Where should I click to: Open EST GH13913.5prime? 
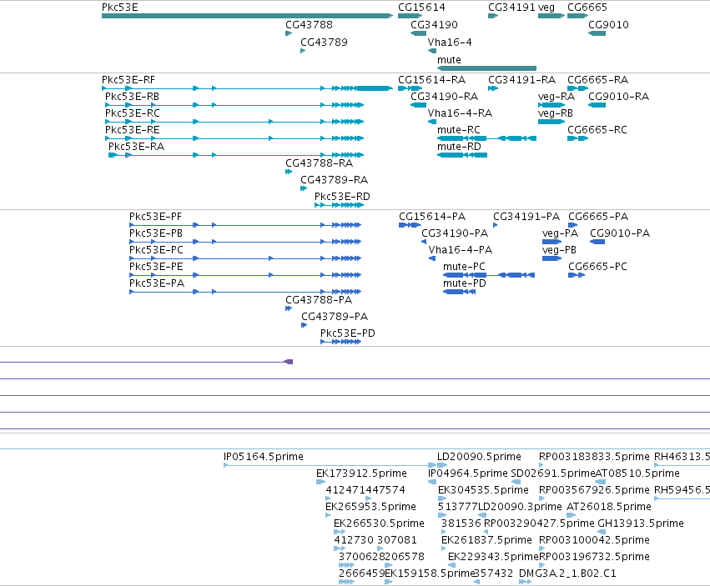(x=641, y=523)
